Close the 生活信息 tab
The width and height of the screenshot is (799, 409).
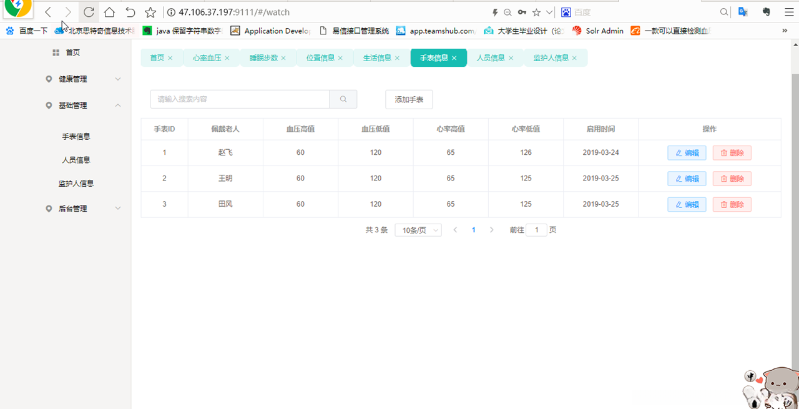(x=397, y=57)
